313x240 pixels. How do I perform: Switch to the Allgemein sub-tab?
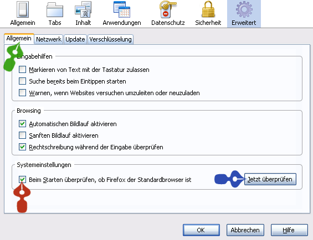19,39
